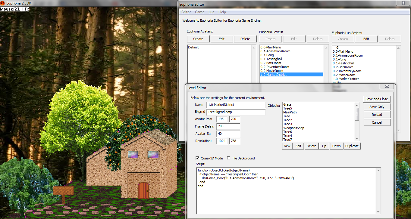411x219 pixels.
Task: Click the Edit object button
Action: [x=298, y=146]
